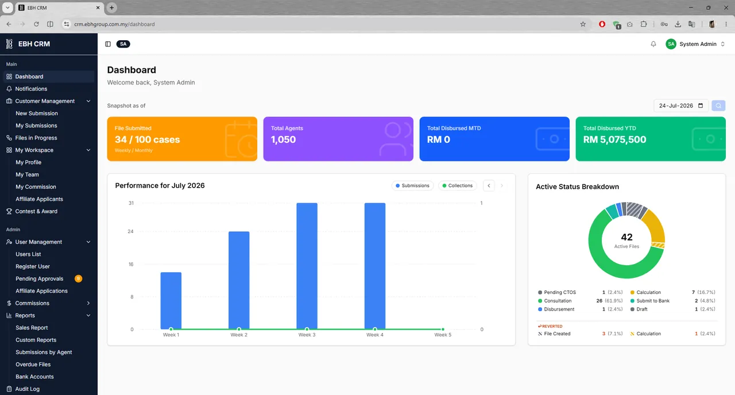Open the browser side panel icon

pos(50,24)
